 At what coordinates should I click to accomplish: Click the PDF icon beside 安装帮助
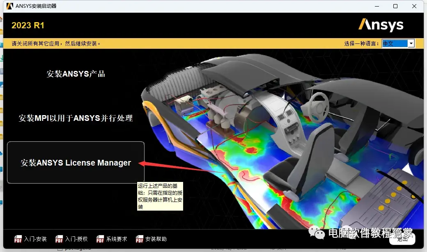(x=140, y=239)
